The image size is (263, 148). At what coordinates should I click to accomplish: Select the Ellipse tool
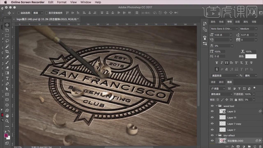pos(7,105)
